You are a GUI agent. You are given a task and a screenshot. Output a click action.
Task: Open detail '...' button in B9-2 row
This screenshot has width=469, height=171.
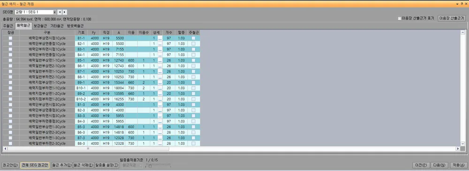160,94
